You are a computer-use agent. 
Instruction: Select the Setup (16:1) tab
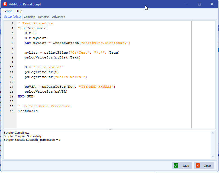tap(12, 17)
